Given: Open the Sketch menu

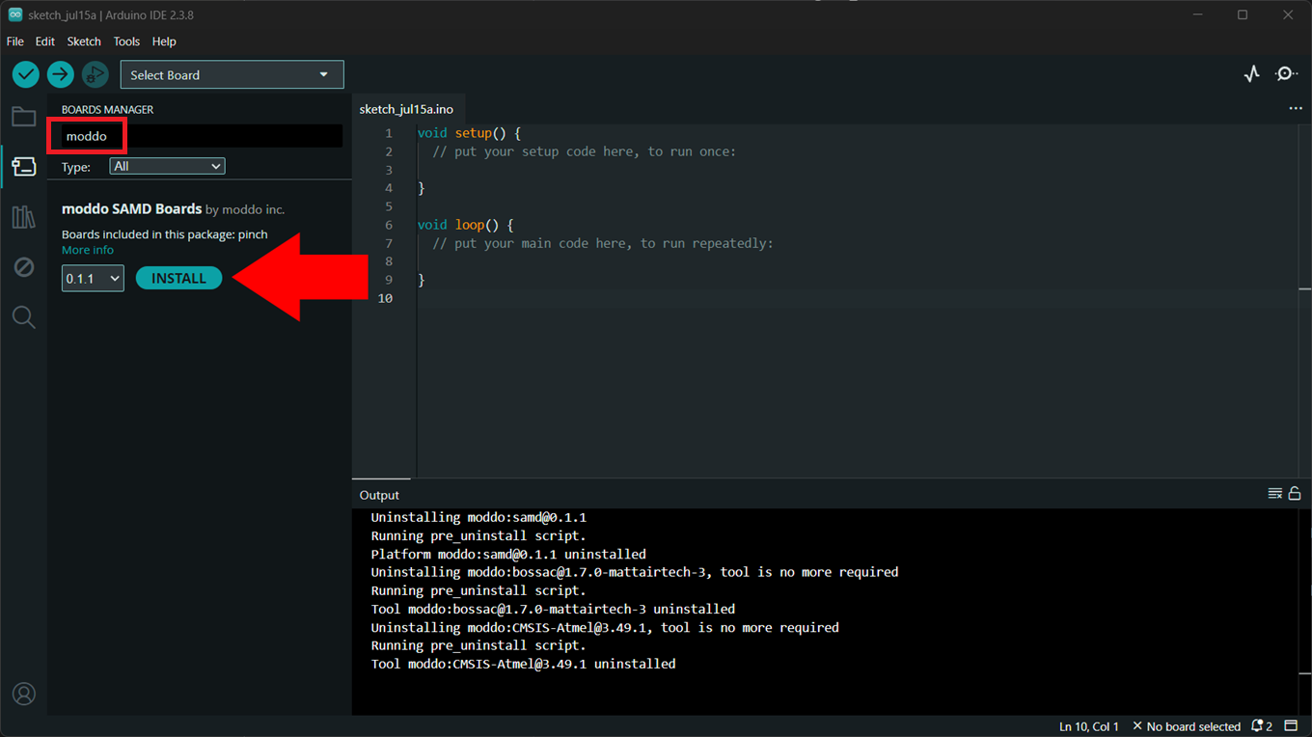Looking at the screenshot, I should [x=84, y=41].
